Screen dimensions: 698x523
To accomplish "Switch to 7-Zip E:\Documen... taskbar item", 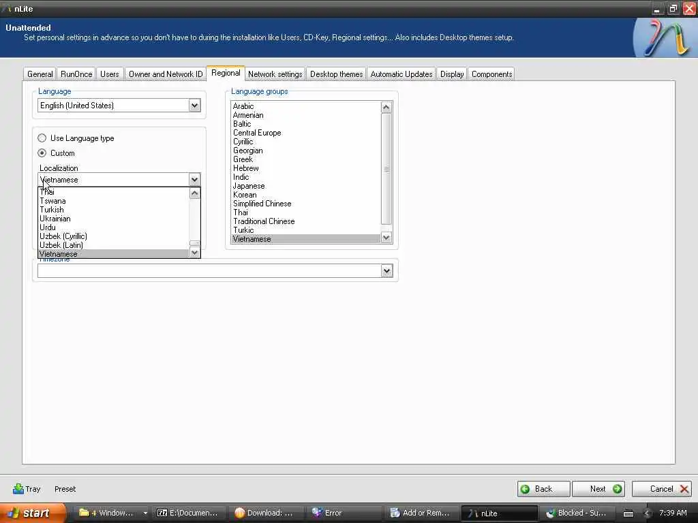I will (188, 513).
